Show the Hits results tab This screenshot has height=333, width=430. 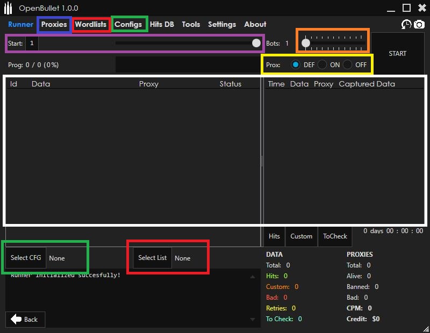coord(274,236)
